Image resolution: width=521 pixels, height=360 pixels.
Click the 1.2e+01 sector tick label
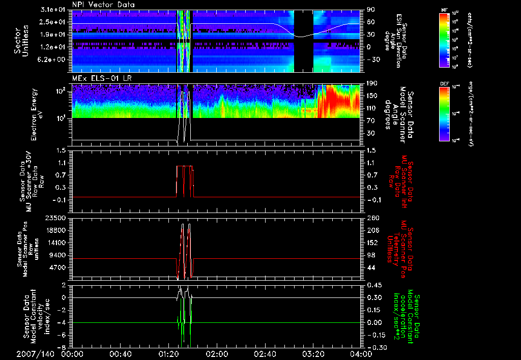point(53,47)
